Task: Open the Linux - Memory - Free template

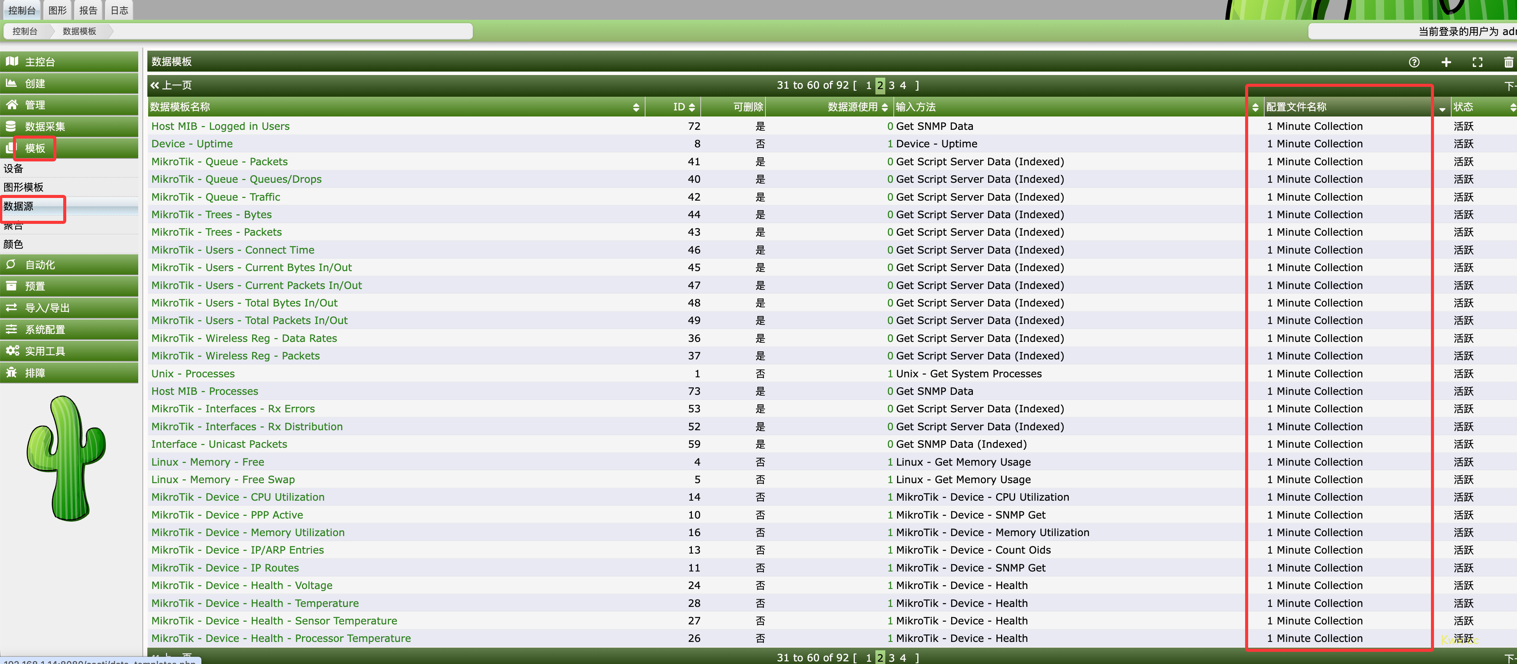Action: tap(208, 461)
